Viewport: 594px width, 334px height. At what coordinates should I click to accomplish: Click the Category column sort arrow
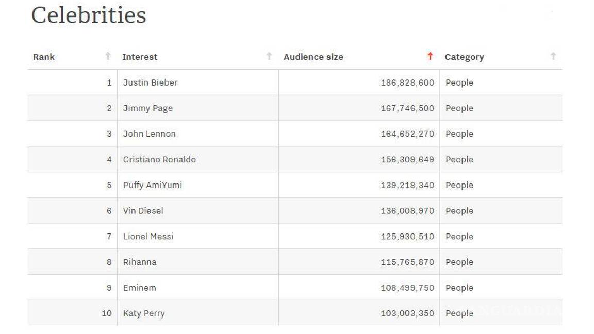(x=553, y=56)
